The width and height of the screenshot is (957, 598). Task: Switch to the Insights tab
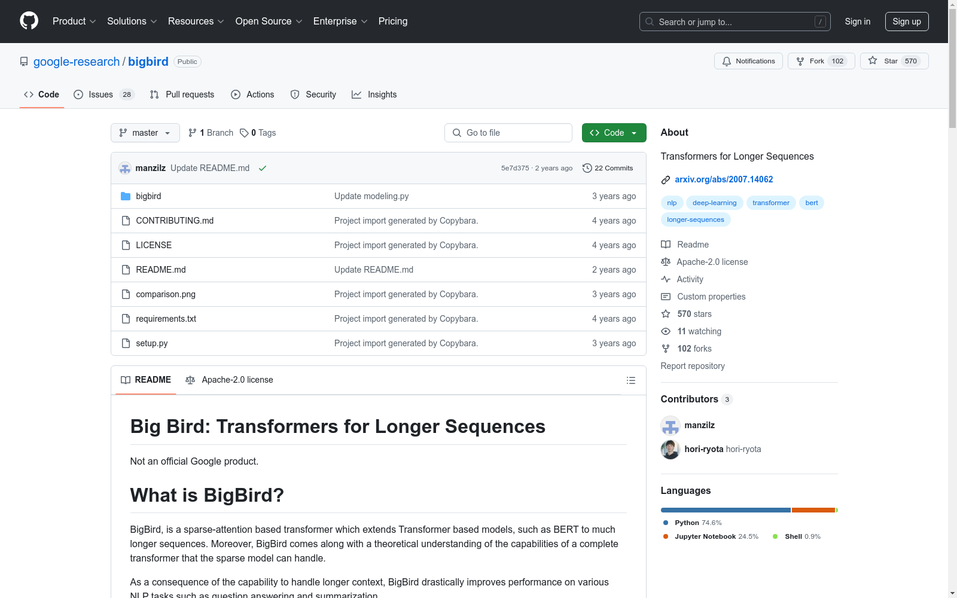click(374, 94)
